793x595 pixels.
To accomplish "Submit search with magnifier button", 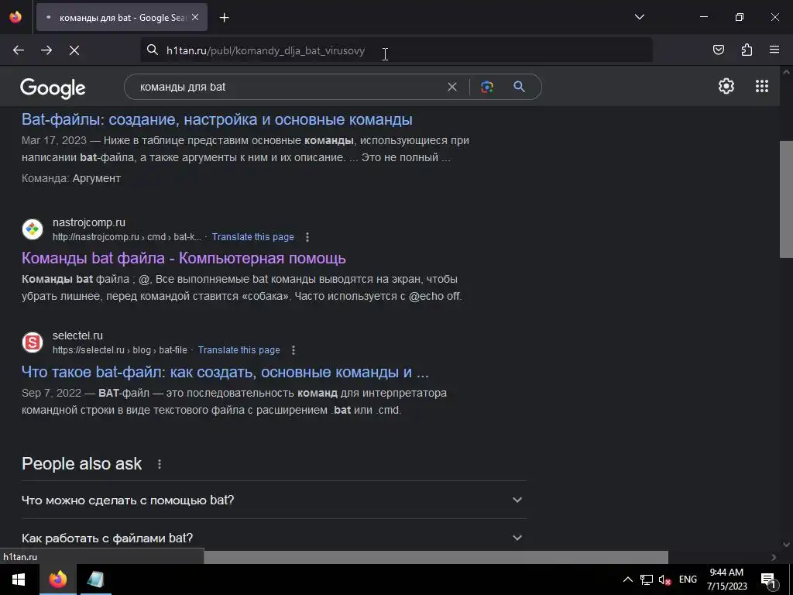I will (x=519, y=87).
